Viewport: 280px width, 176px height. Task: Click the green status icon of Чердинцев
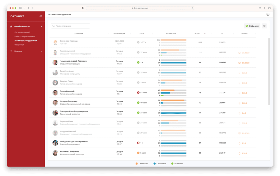point(138,62)
